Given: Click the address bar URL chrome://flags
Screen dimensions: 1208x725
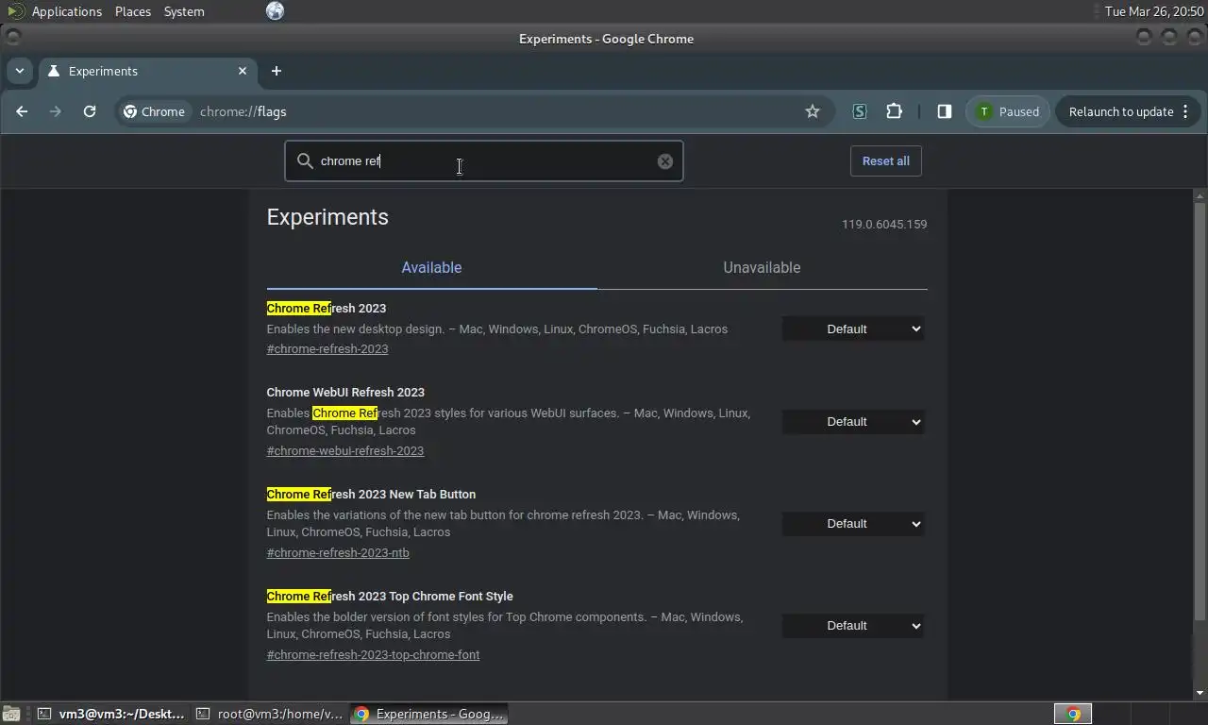Looking at the screenshot, I should click(x=243, y=111).
